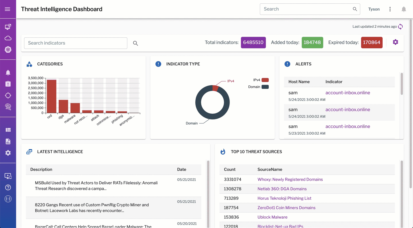Open the hamburger menu
The height and width of the screenshot is (228, 413).
[8, 9]
